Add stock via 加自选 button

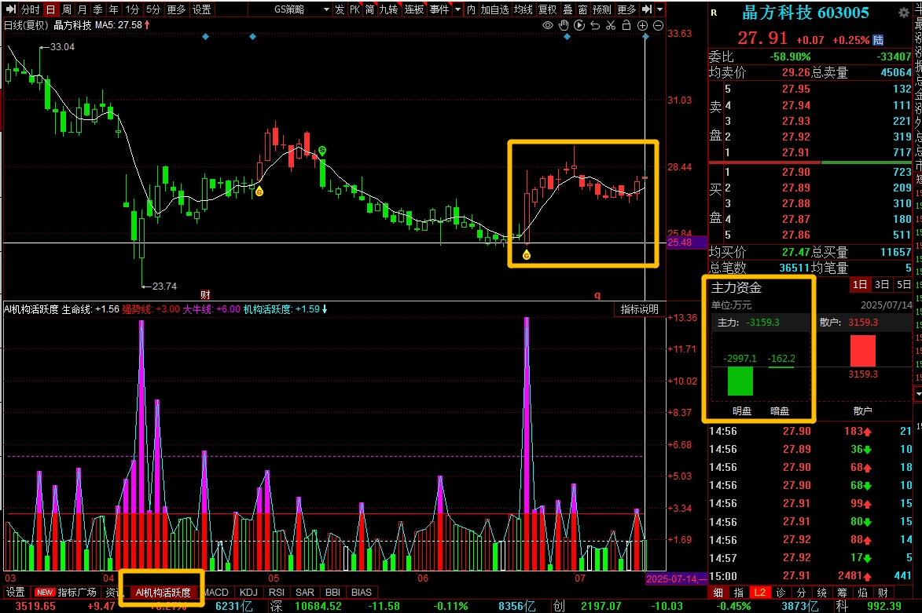coord(494,9)
